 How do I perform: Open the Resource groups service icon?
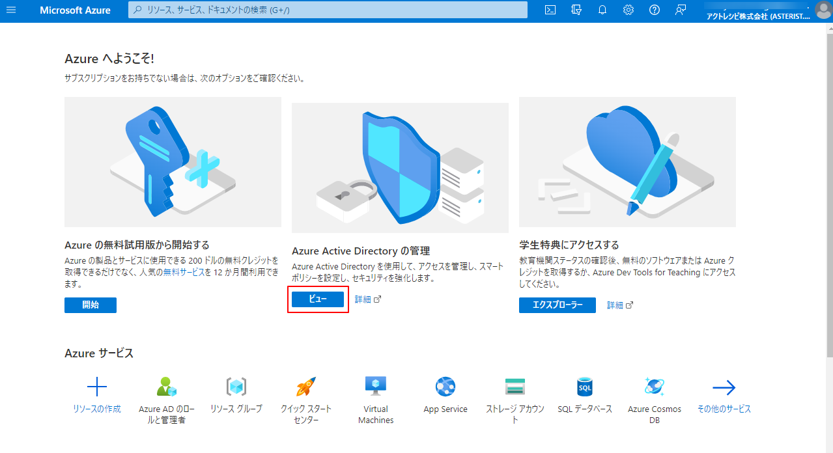(x=236, y=387)
